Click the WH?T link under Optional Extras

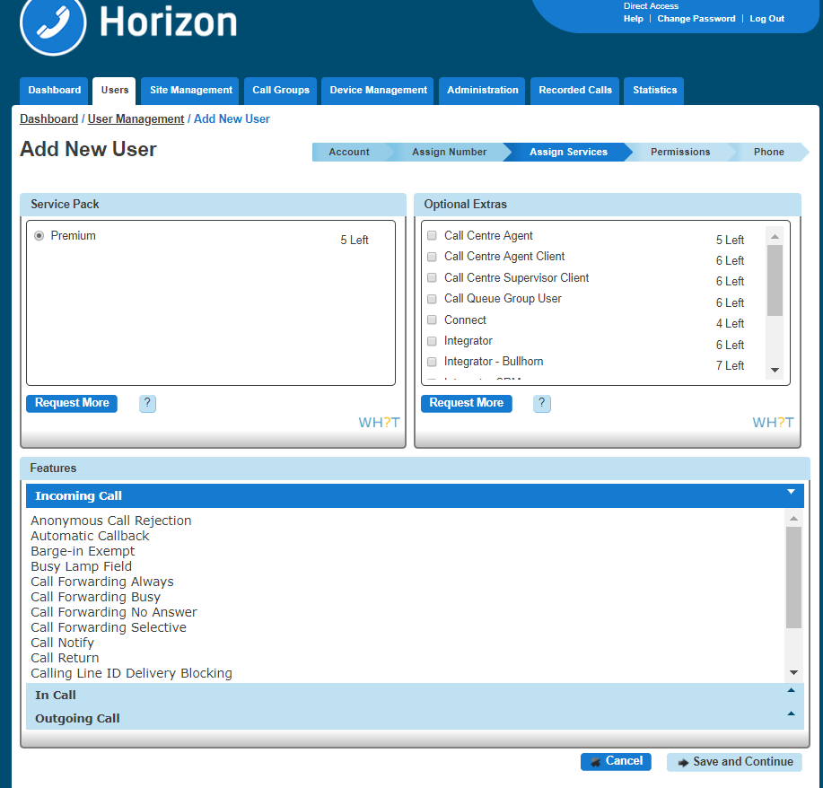(x=773, y=423)
